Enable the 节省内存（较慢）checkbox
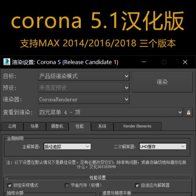The image size is (196, 196). point(67,185)
